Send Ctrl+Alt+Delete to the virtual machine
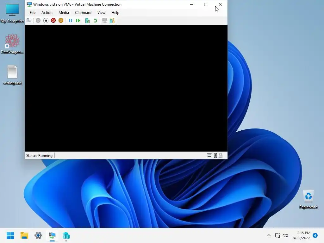The height and width of the screenshot is (243, 324). (x=29, y=21)
